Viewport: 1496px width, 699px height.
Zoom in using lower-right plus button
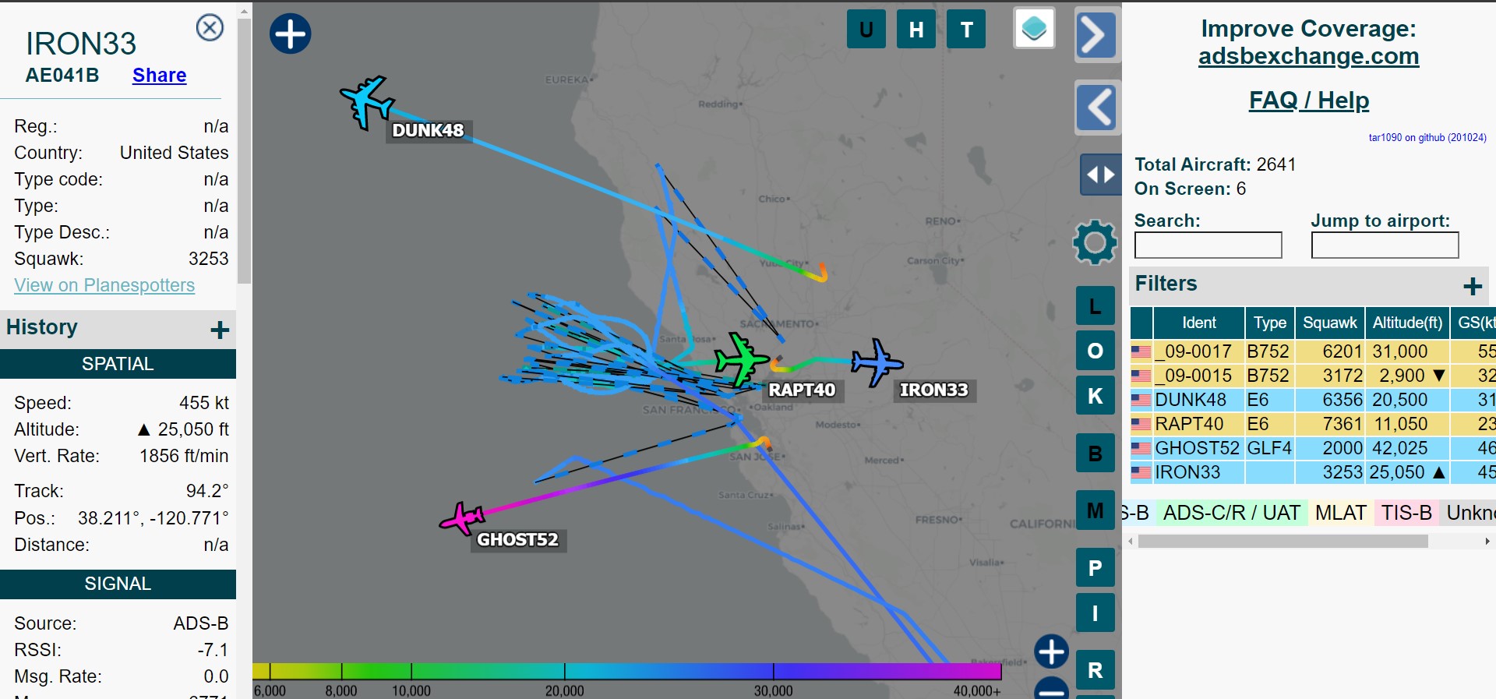1051,652
